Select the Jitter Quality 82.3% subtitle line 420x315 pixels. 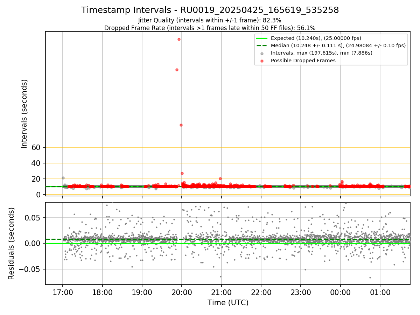(210, 20)
